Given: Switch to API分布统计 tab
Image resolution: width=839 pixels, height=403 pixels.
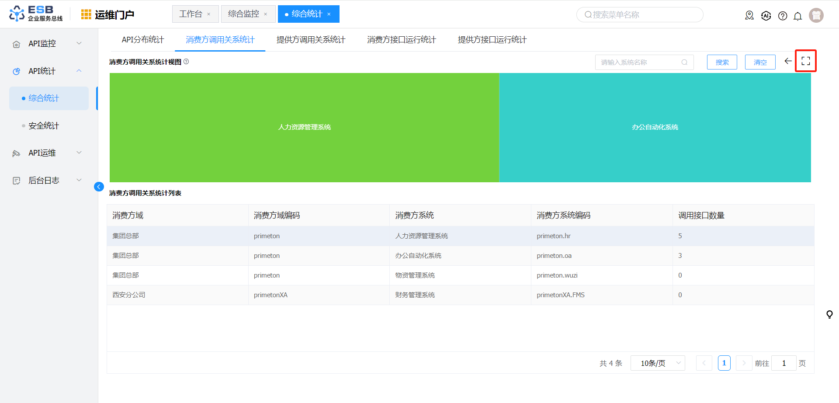Looking at the screenshot, I should click(x=142, y=40).
